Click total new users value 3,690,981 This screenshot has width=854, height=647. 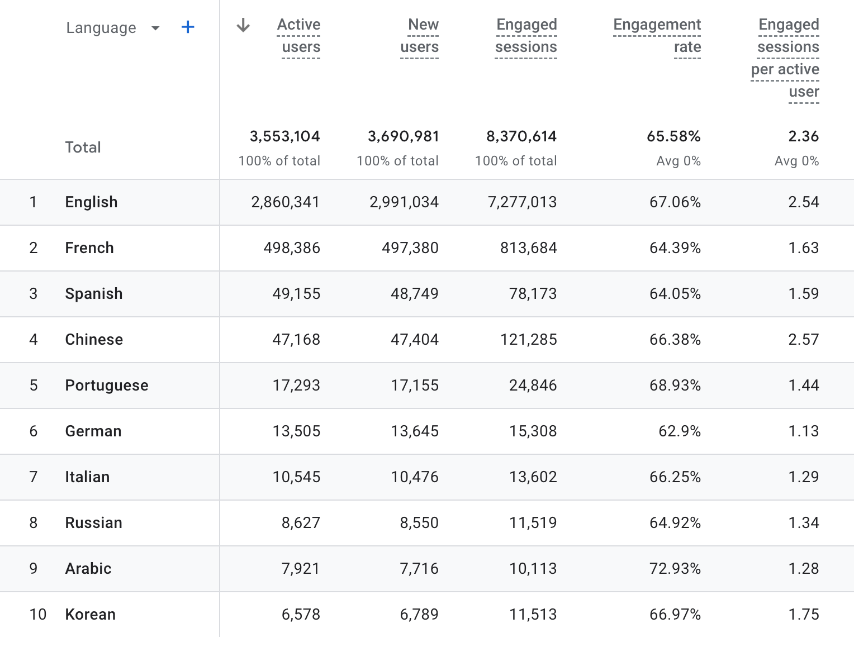404,136
